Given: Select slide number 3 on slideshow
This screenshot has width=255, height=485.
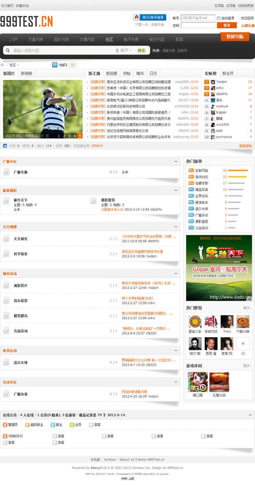Looking at the screenshot, I should [69, 136].
